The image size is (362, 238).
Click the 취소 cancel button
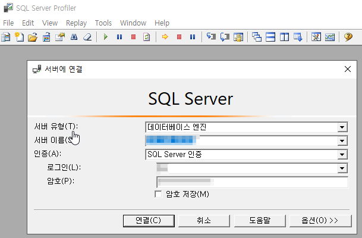[x=204, y=221]
